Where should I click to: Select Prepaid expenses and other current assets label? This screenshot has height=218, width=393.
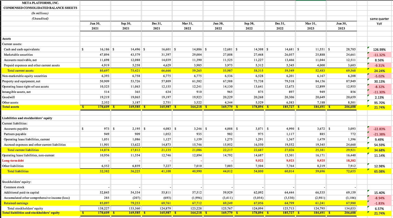click(x=32, y=65)
